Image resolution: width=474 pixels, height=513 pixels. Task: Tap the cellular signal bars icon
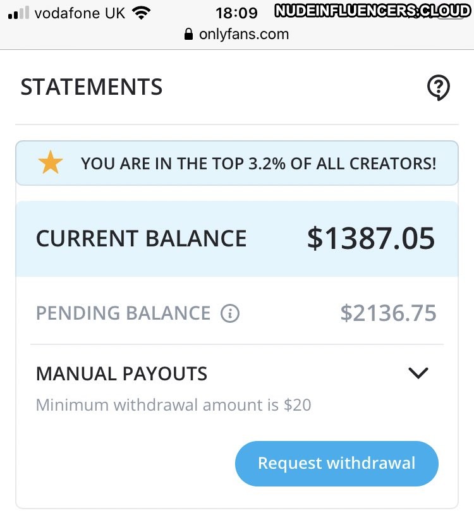pyautogui.click(x=20, y=13)
